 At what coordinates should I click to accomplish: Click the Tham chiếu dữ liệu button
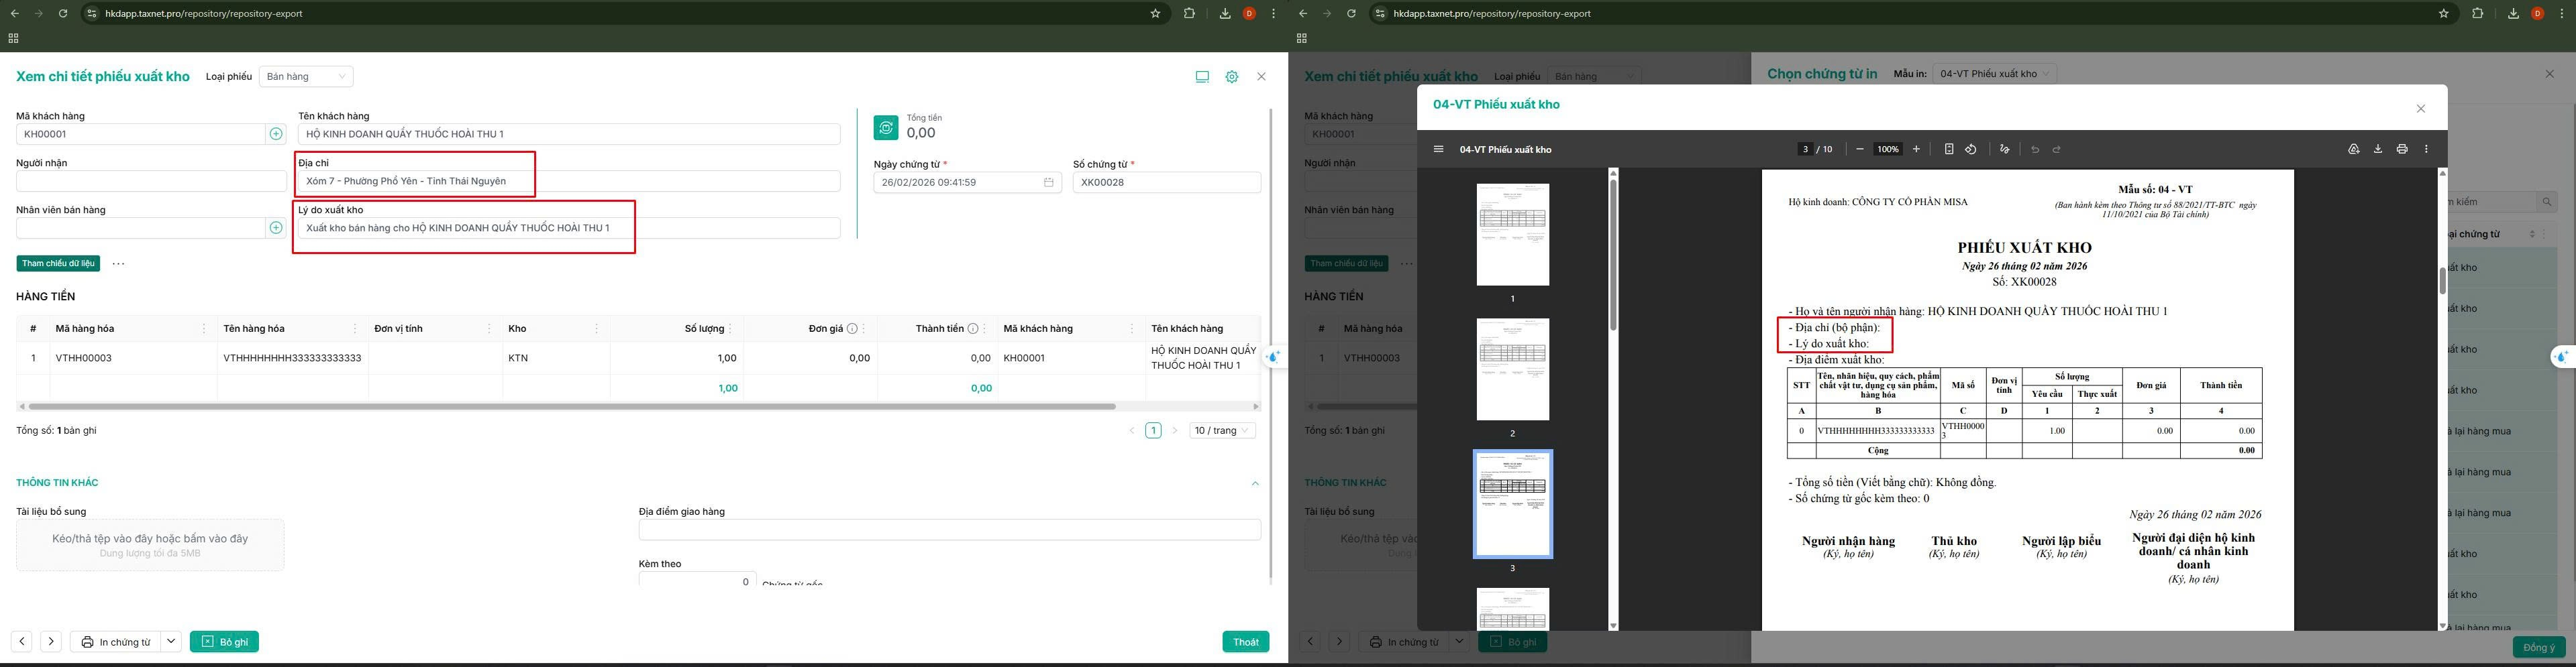point(58,263)
